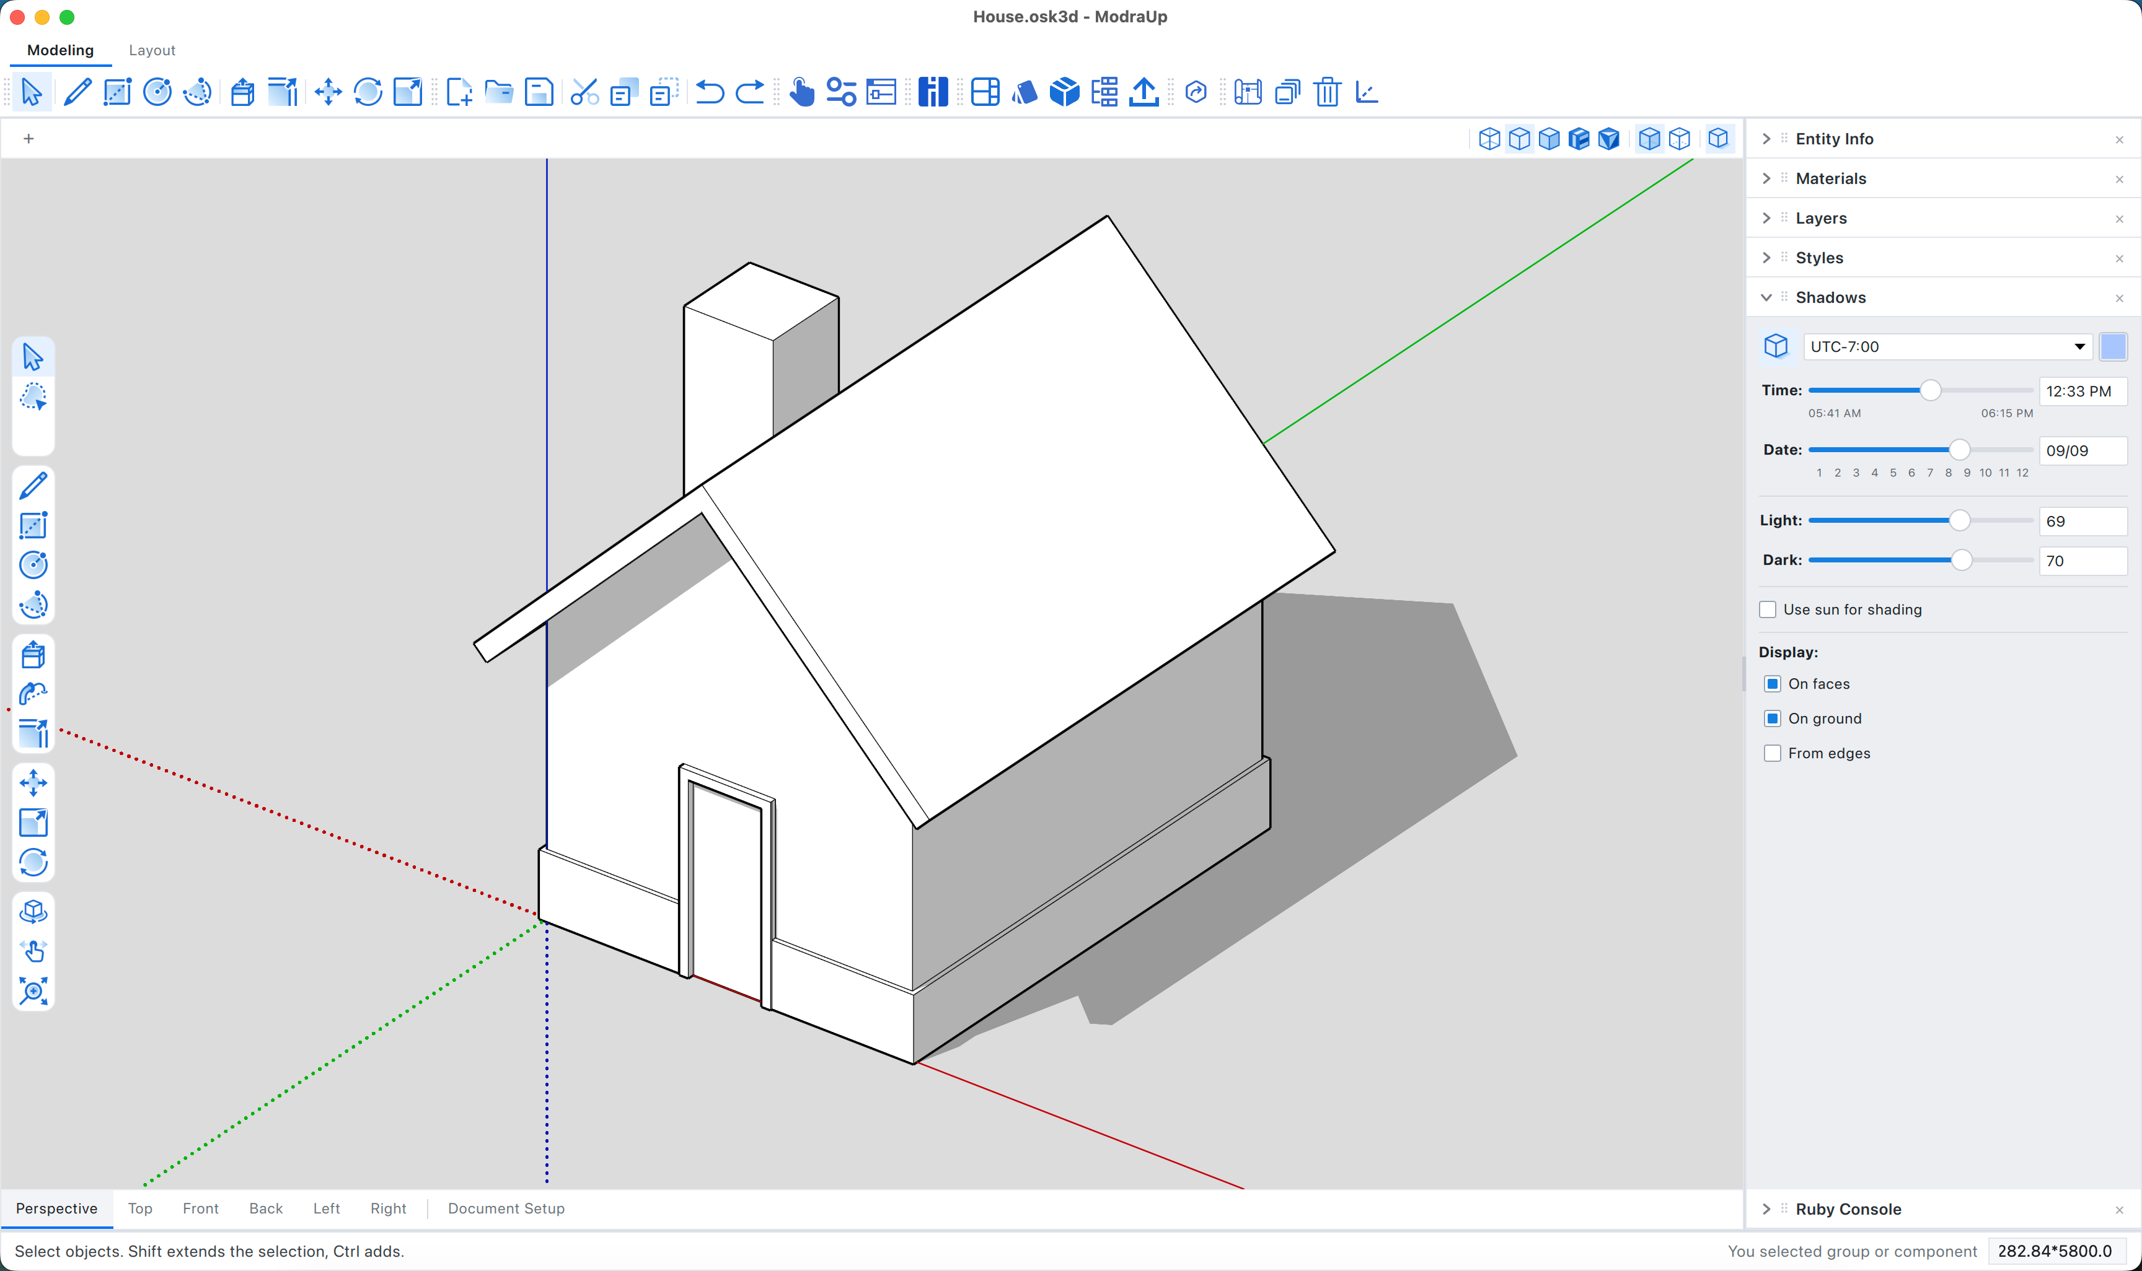Close the Materials panel
This screenshot has height=1271, width=2142.
(x=2119, y=179)
